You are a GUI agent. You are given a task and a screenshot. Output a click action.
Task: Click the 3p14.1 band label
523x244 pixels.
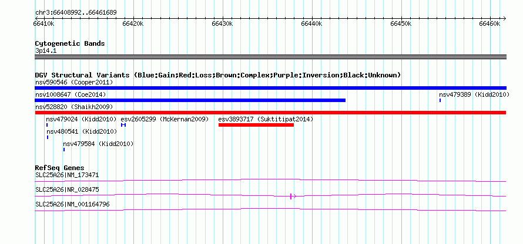(x=46, y=50)
